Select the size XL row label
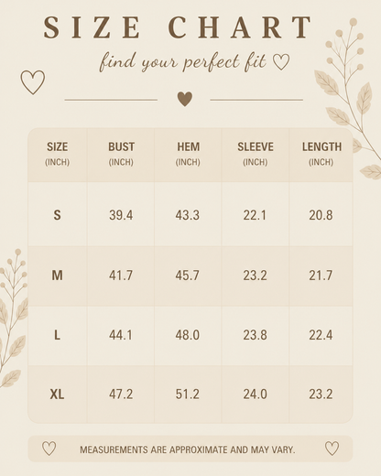 (x=57, y=395)
